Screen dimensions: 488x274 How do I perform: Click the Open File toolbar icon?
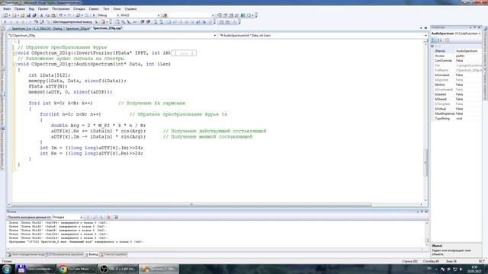[22, 15]
